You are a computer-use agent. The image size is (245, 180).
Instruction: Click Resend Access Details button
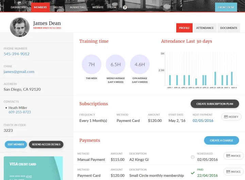(x=46, y=144)
